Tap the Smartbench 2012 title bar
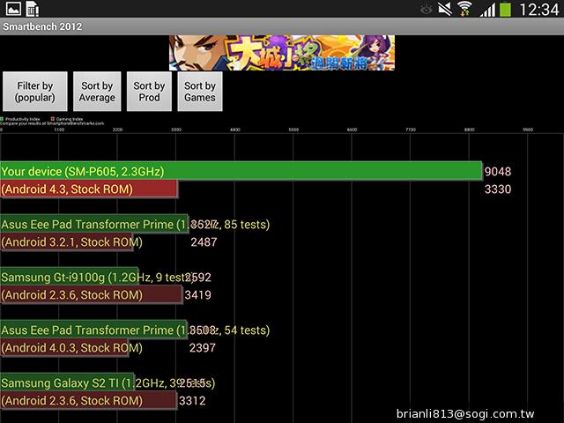Viewport: 564px width, 423px height. pos(282,26)
